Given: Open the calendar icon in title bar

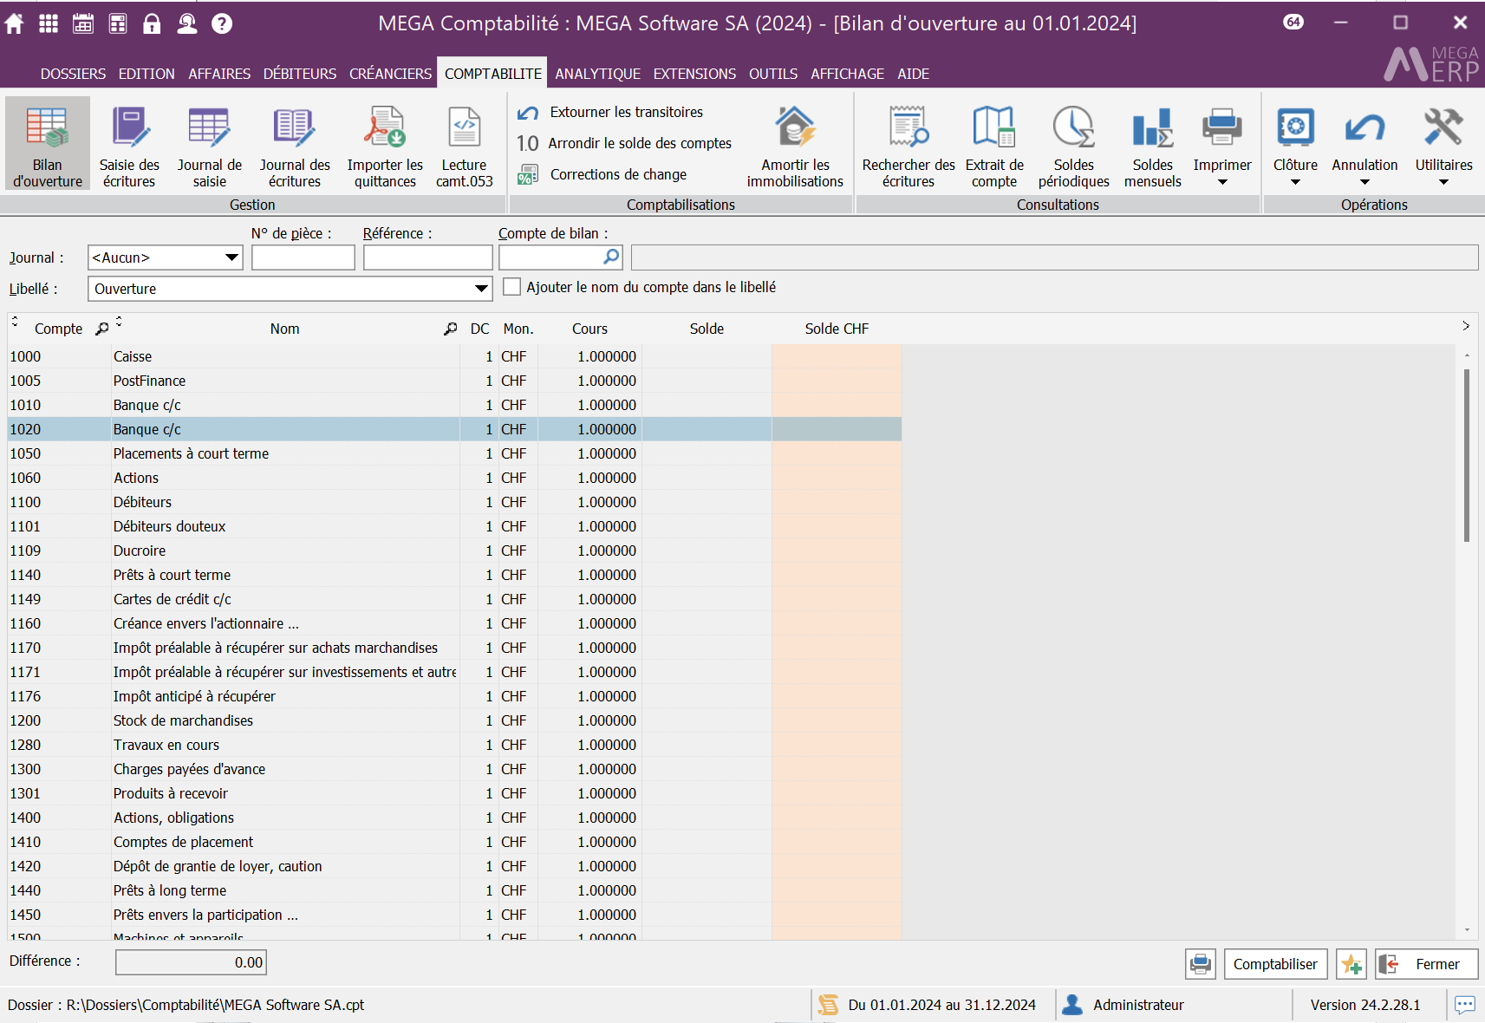Looking at the screenshot, I should pos(83,23).
